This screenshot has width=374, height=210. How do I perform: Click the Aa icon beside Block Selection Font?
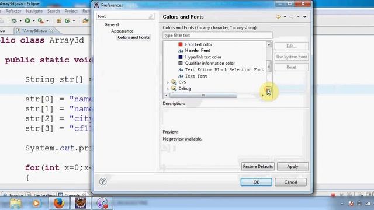pyautogui.click(x=181, y=70)
